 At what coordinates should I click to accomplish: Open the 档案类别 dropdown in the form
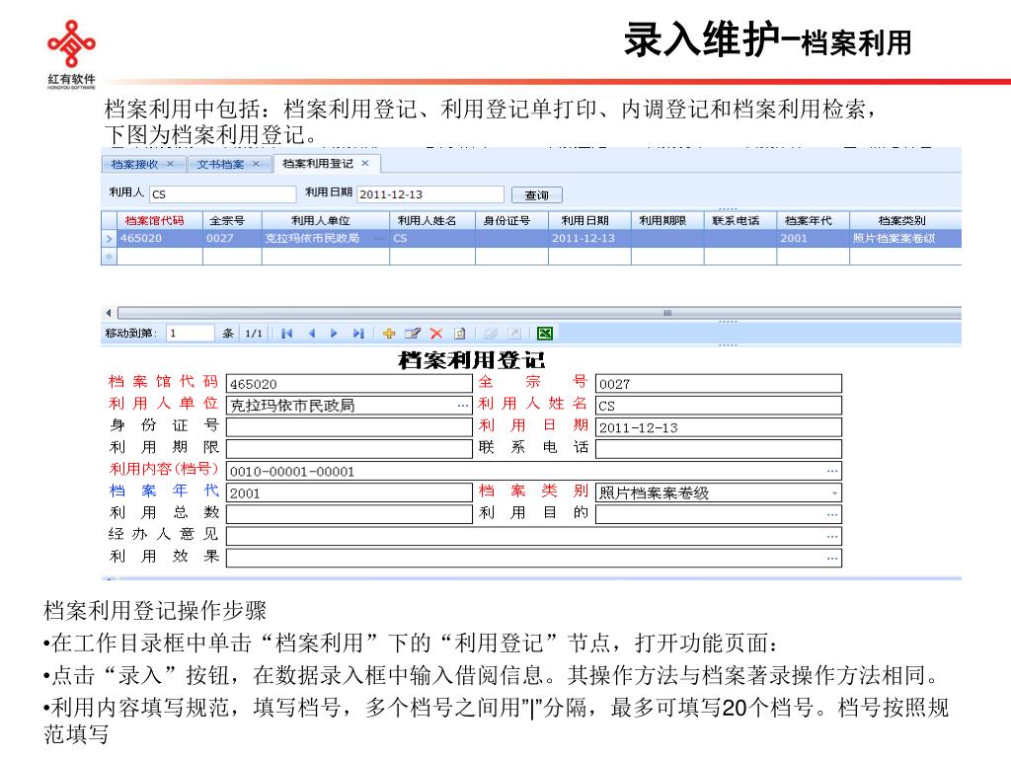835,493
